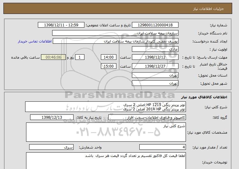The width and height of the screenshot is (239, 169).
Task: Click label حداقل تاریخ اعتبار قیمت
Action: click(x=214, y=66)
